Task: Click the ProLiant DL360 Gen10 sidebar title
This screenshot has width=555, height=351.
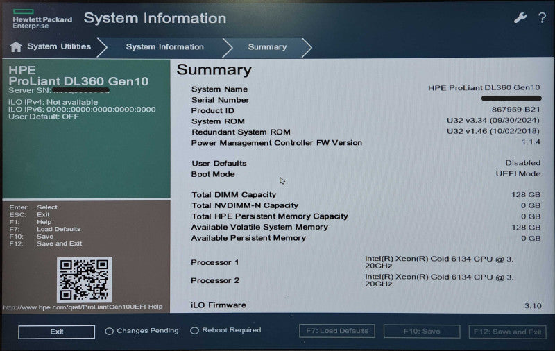Action: (78, 81)
